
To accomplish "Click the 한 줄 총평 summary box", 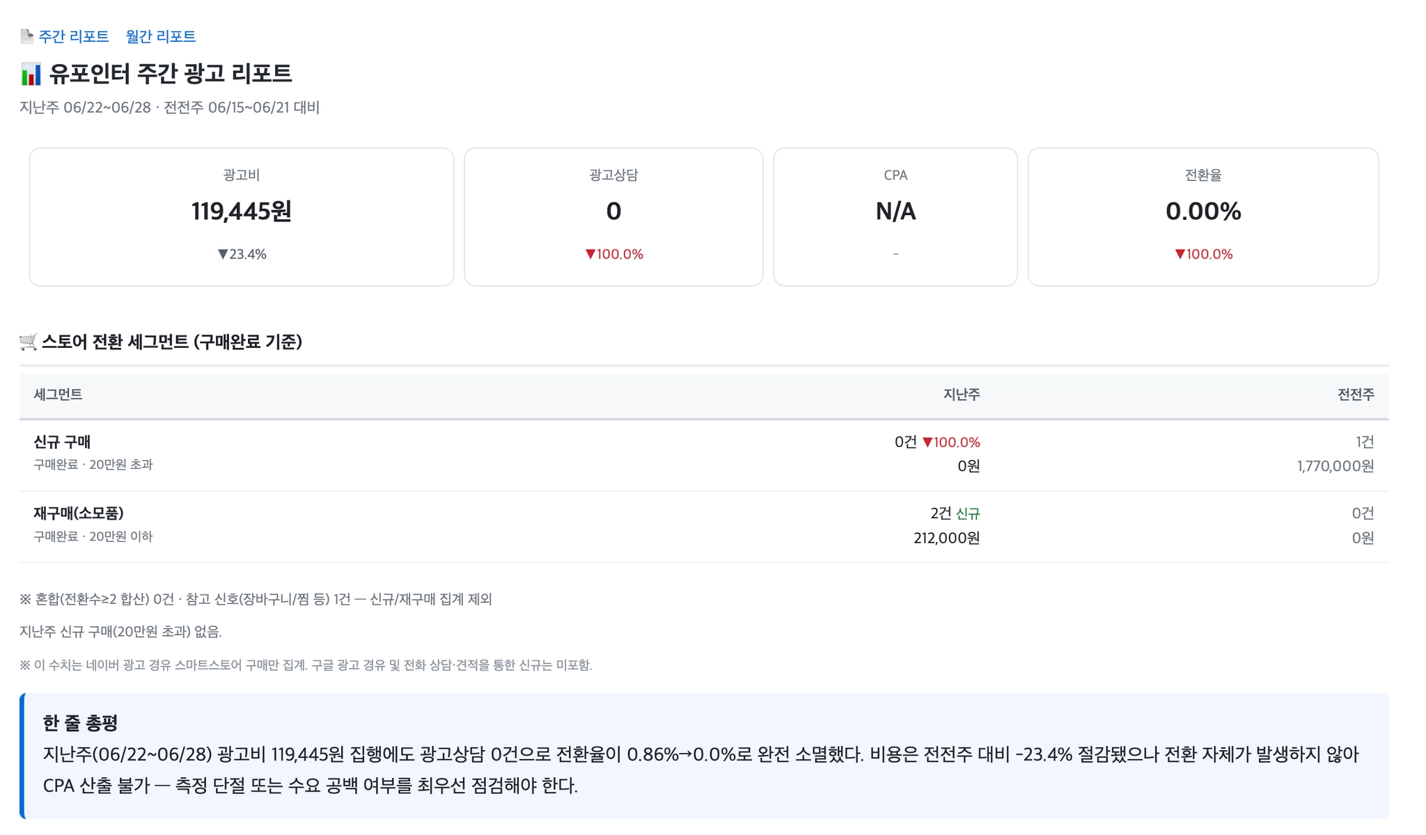I will point(704,756).
